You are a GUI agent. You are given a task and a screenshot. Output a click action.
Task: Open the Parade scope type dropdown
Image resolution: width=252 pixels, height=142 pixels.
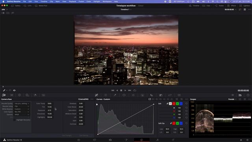coord(232,99)
